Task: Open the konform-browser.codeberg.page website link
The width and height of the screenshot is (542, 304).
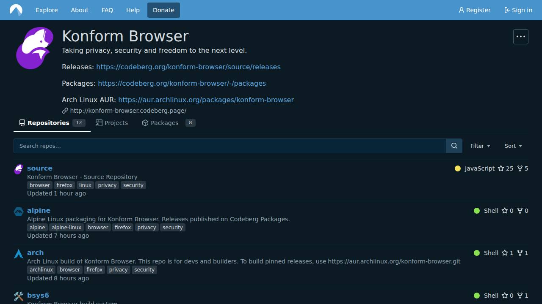Action: click(128, 111)
